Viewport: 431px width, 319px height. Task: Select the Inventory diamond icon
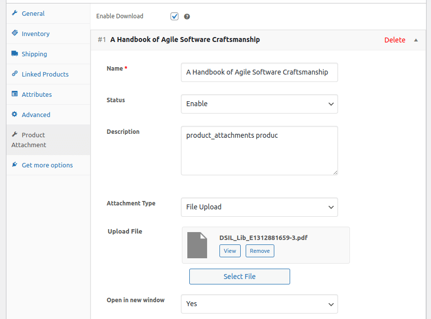pos(14,33)
